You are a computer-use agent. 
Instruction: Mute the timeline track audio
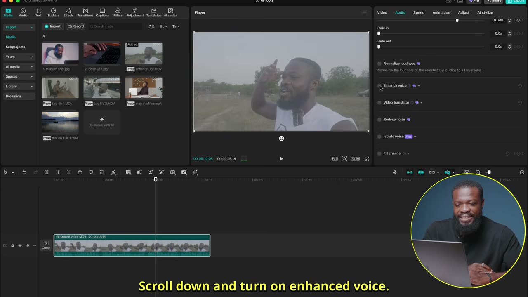coord(27,245)
